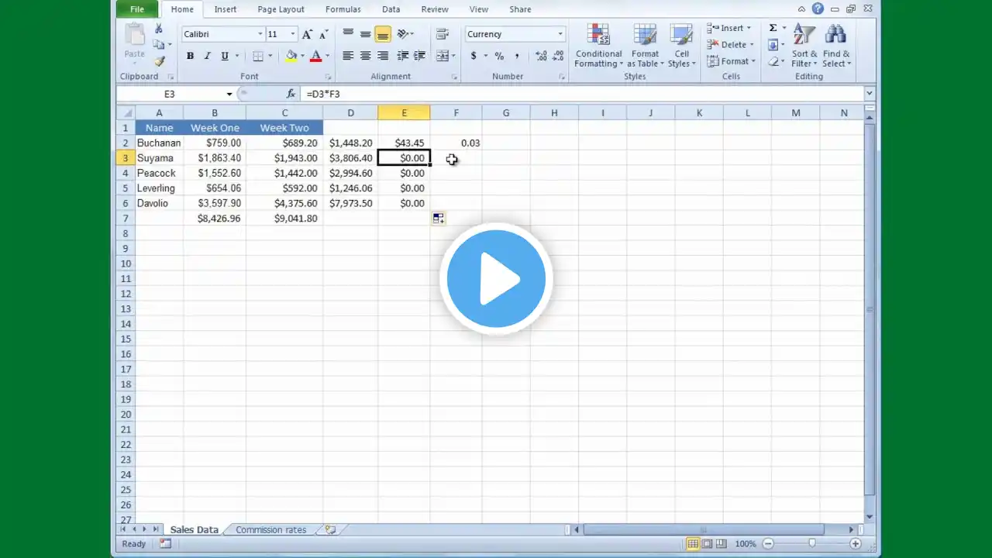
Task: Click the zoom slider handle
Action: (x=812, y=544)
